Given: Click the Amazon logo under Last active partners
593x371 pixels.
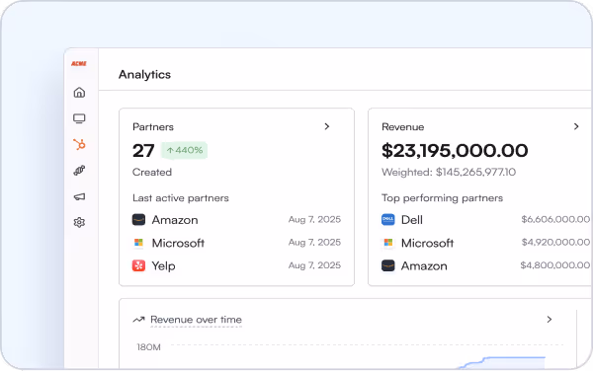Looking at the screenshot, I should click(138, 220).
